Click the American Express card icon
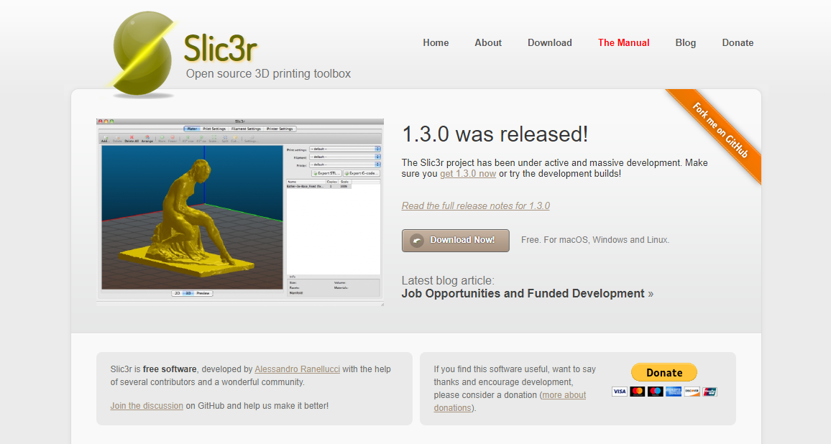The image size is (831, 444). pyautogui.click(x=673, y=392)
